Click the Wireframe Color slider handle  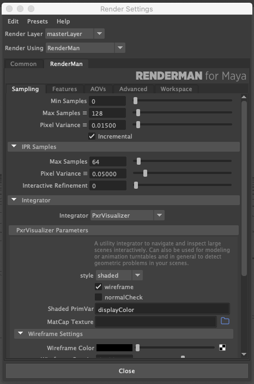point(137,347)
